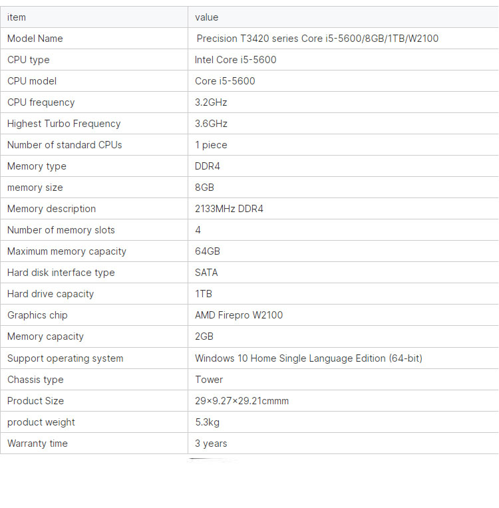The image size is (499, 508).
Task: Select the '64GB' value
Action: (x=207, y=251)
